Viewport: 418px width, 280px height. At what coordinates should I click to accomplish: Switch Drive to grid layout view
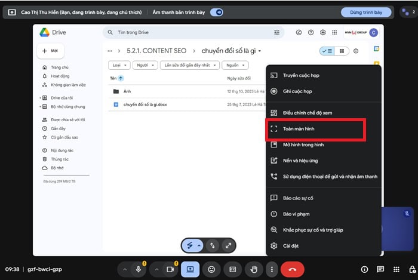pyautogui.click(x=342, y=51)
